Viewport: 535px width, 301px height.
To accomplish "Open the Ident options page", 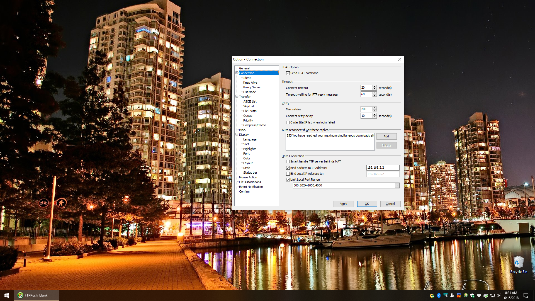I will pos(247,78).
